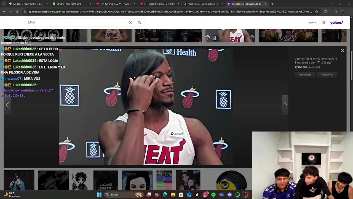353x199 pixels.
Task: Close the enlarged image preview panel
Action: point(342,51)
